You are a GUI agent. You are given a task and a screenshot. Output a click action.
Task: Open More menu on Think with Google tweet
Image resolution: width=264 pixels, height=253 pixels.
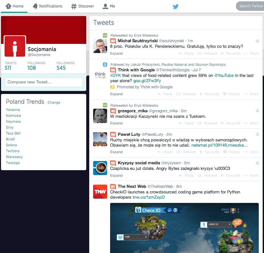pyautogui.click(x=251, y=94)
